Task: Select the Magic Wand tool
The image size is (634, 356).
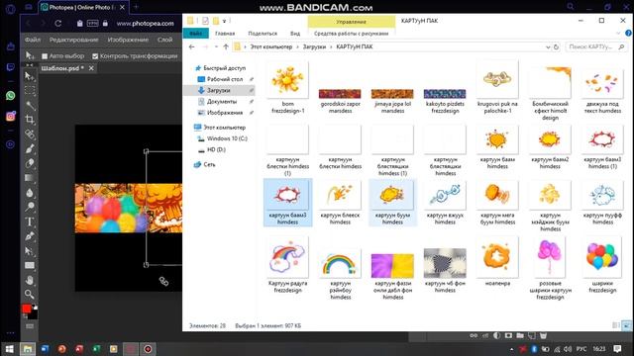Action: coord(30,106)
